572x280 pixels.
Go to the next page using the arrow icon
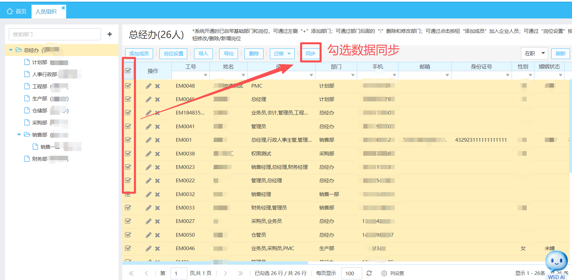pos(225,273)
